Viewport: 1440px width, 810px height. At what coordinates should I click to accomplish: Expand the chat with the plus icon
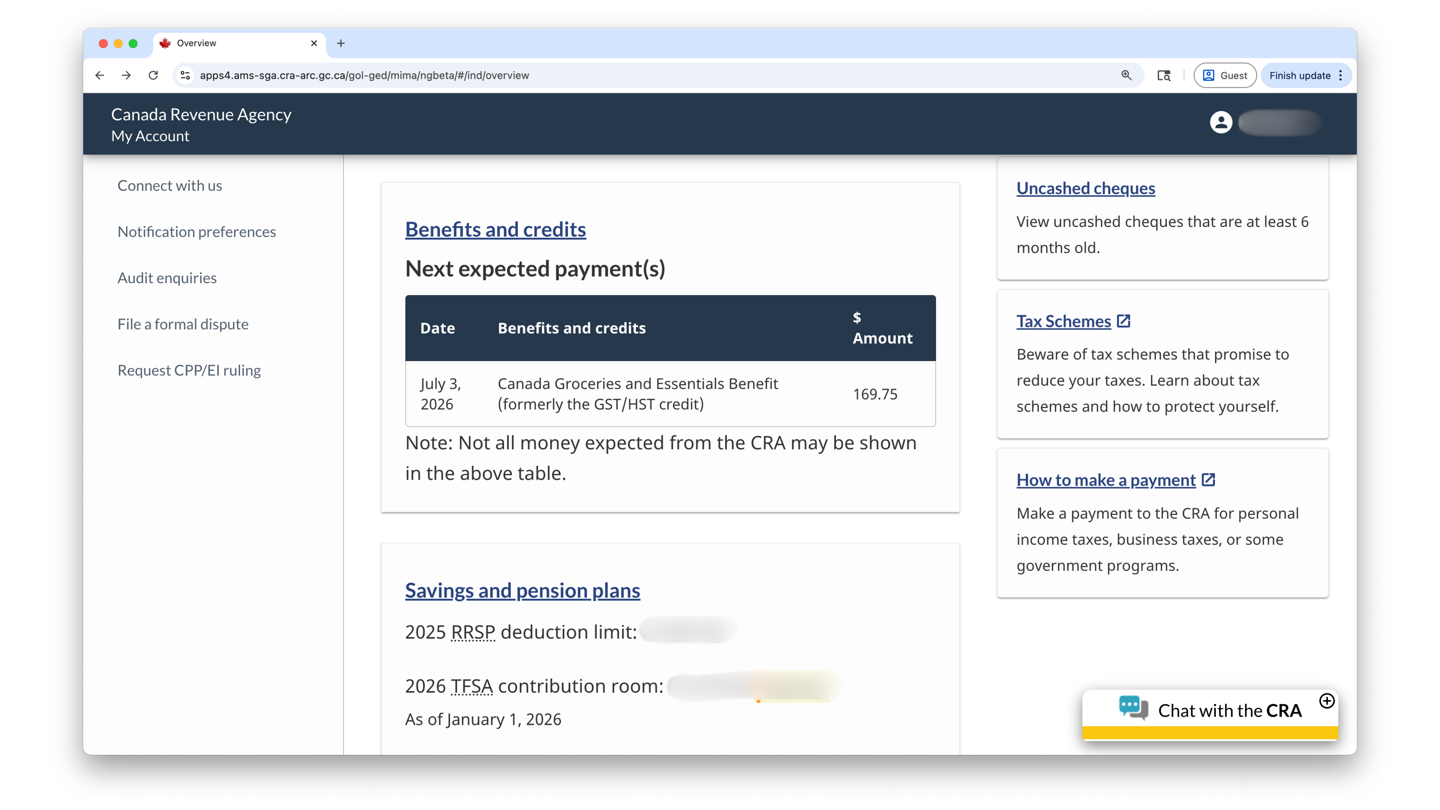tap(1326, 700)
